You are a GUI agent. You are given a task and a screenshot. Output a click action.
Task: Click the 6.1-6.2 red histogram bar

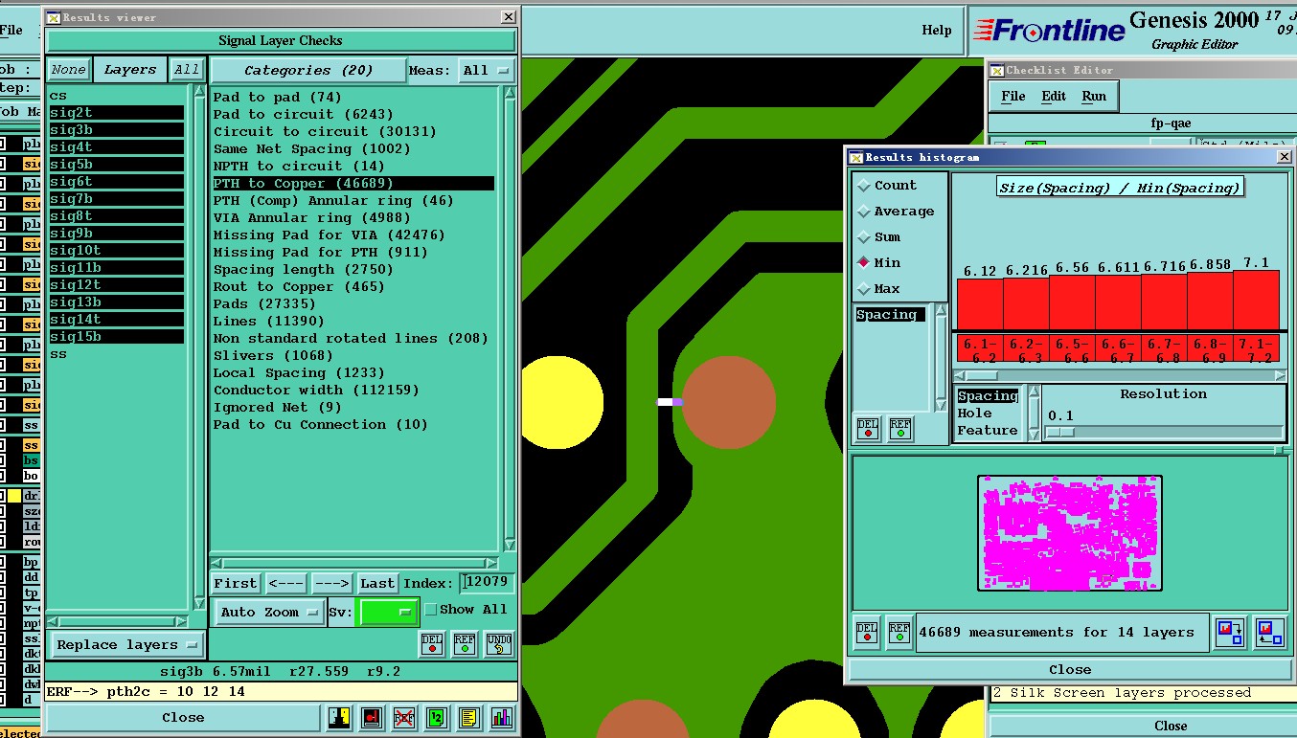[x=980, y=303]
